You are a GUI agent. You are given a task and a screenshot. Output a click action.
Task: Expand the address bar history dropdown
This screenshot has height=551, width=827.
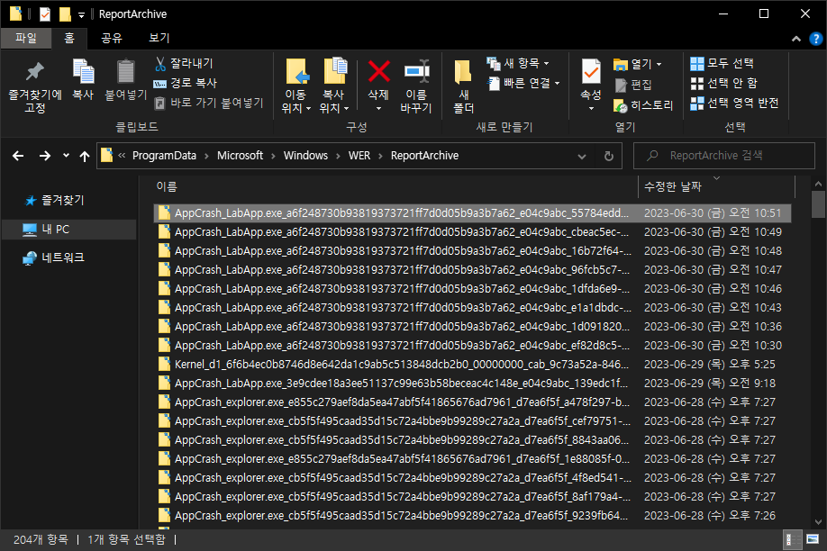point(582,156)
